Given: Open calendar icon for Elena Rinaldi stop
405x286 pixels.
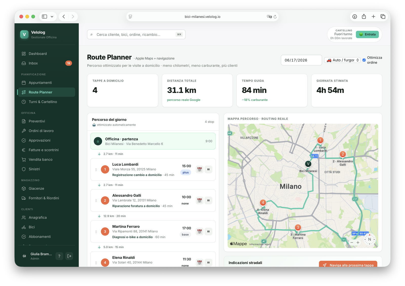Looking at the screenshot, I should coord(200,262).
